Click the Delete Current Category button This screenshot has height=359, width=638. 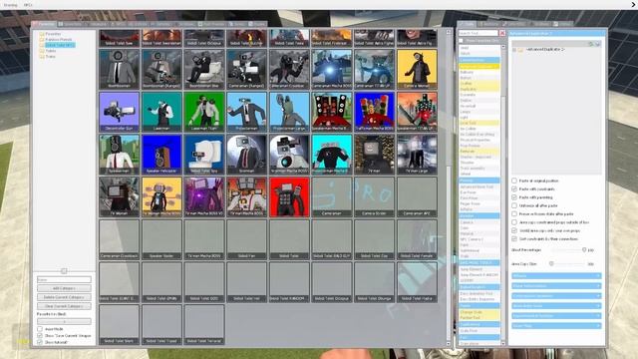tap(64, 297)
